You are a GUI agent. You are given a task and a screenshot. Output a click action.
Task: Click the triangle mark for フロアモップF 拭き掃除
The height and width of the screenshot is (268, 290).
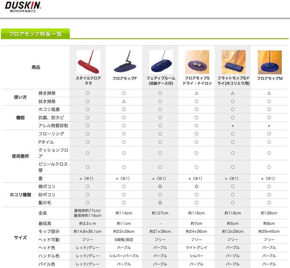coord(124,101)
